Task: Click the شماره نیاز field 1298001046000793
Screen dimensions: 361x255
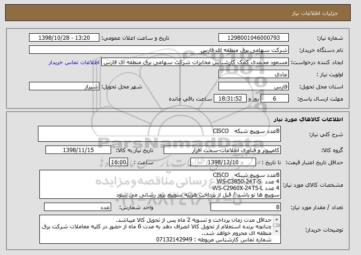Action: pyautogui.click(x=254, y=38)
